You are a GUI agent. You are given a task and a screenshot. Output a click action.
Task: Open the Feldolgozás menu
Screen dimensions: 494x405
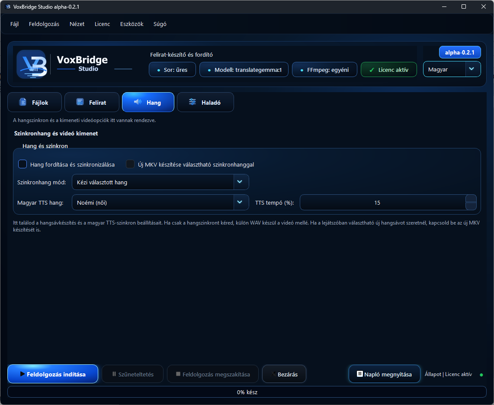tap(44, 24)
